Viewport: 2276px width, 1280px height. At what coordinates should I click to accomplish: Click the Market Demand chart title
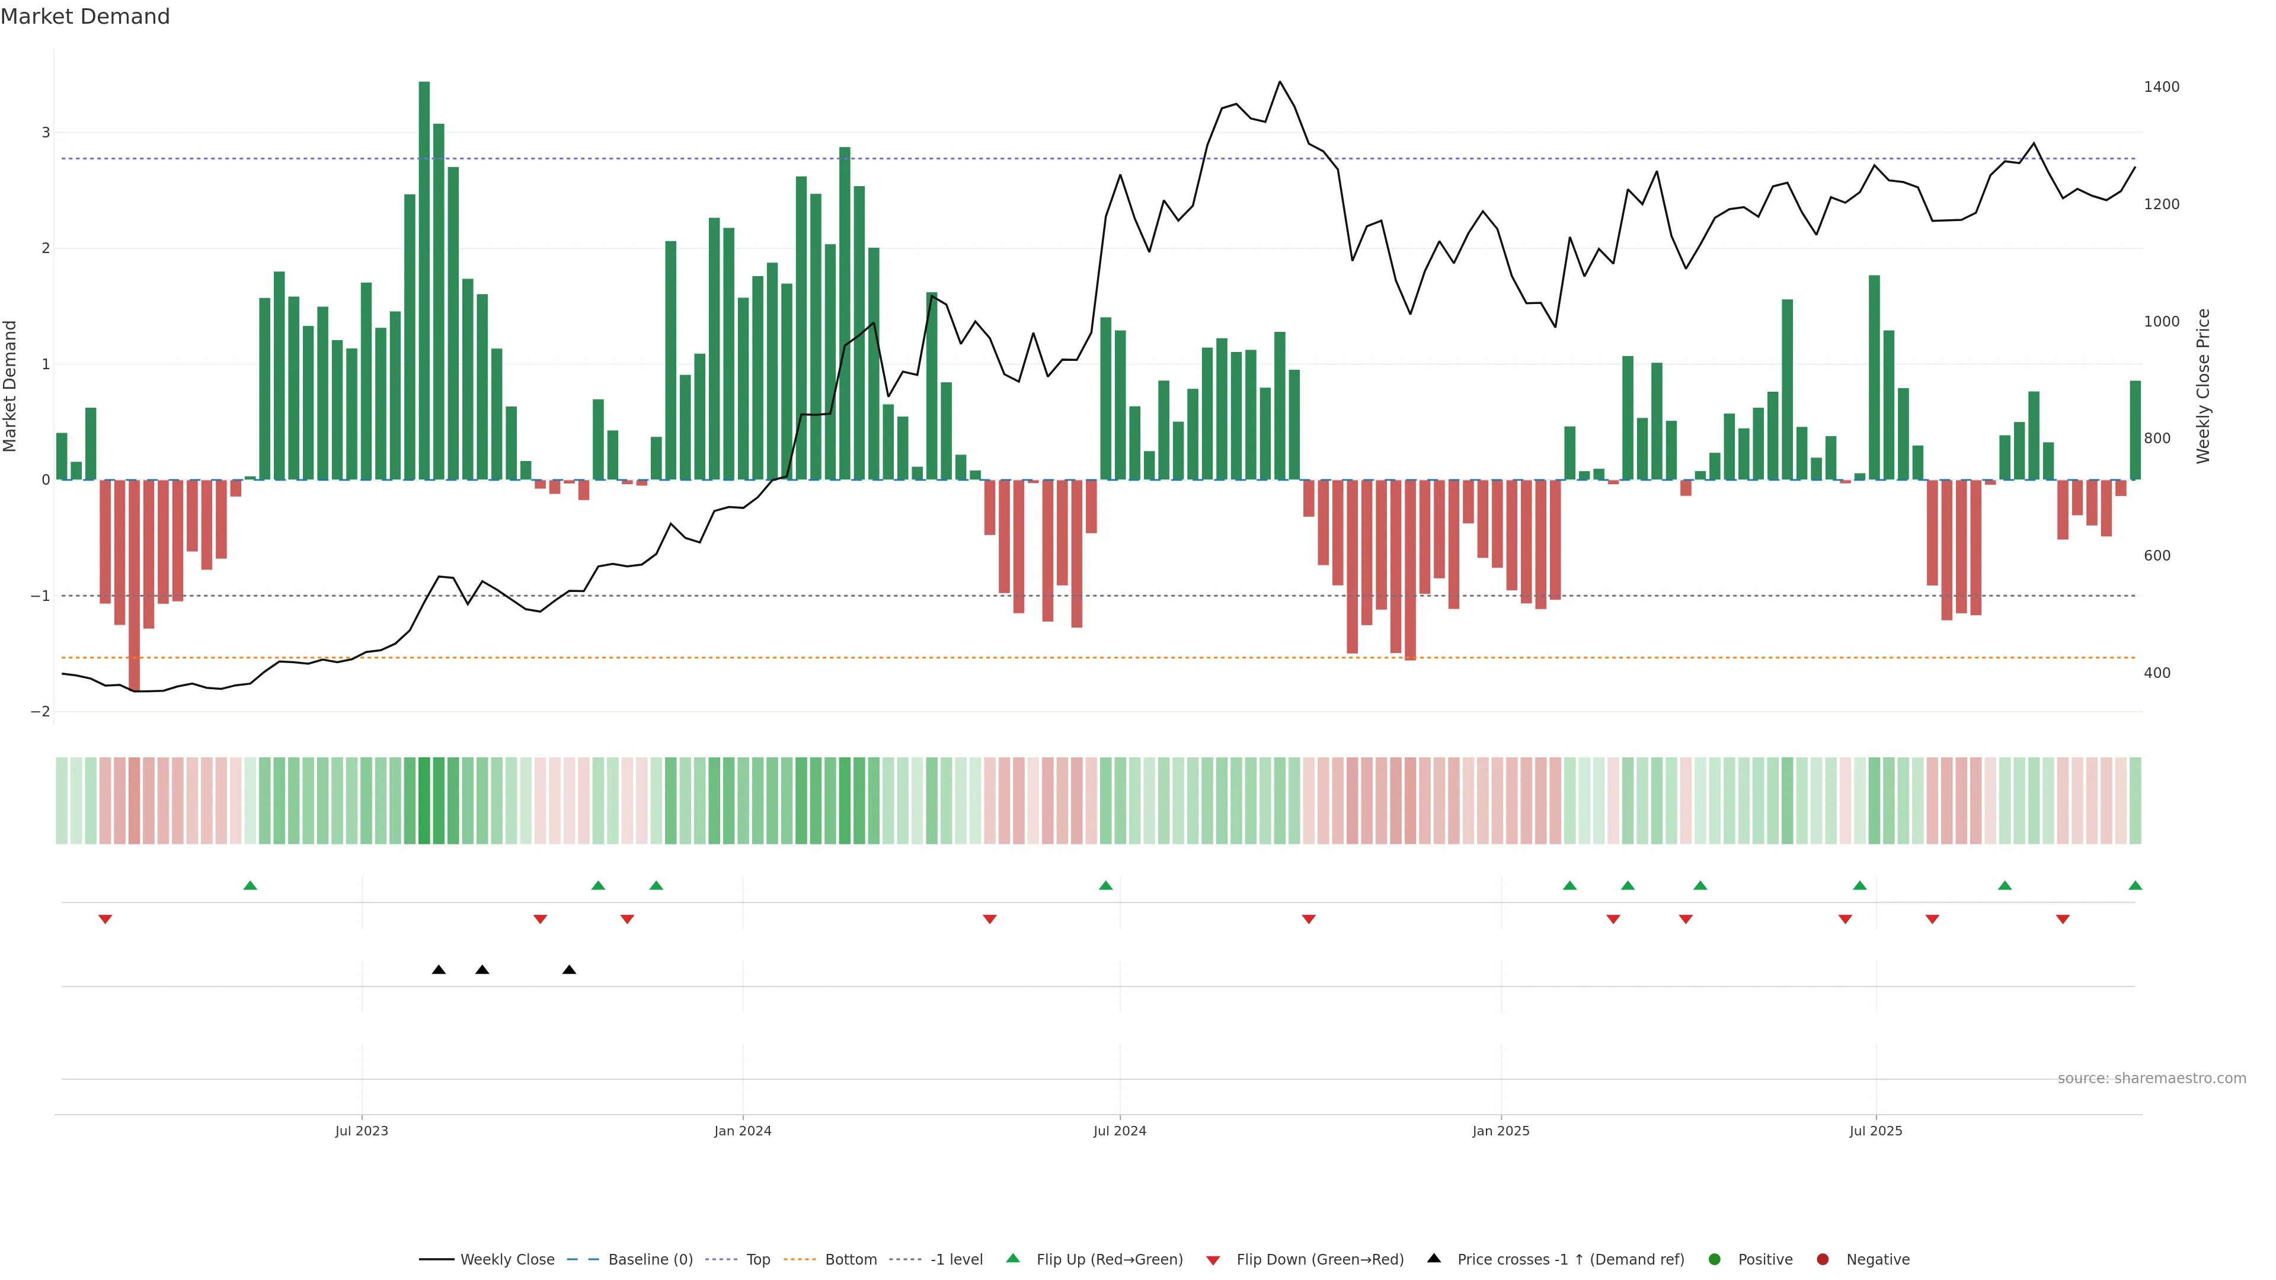85,17
